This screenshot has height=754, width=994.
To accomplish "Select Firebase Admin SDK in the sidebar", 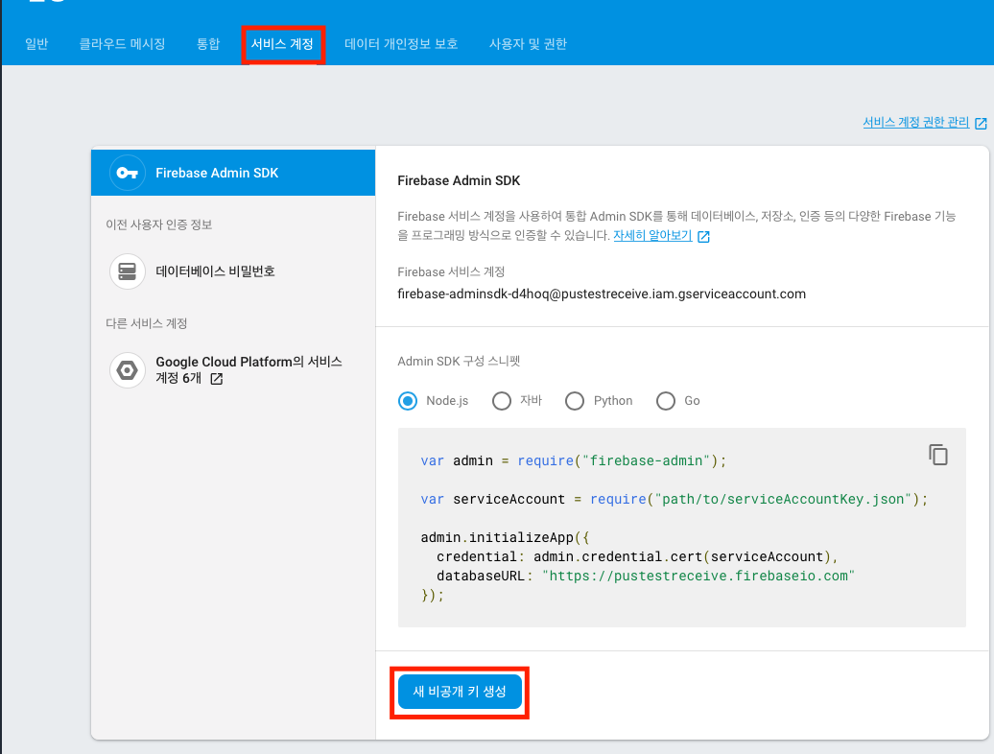I will tap(233, 173).
